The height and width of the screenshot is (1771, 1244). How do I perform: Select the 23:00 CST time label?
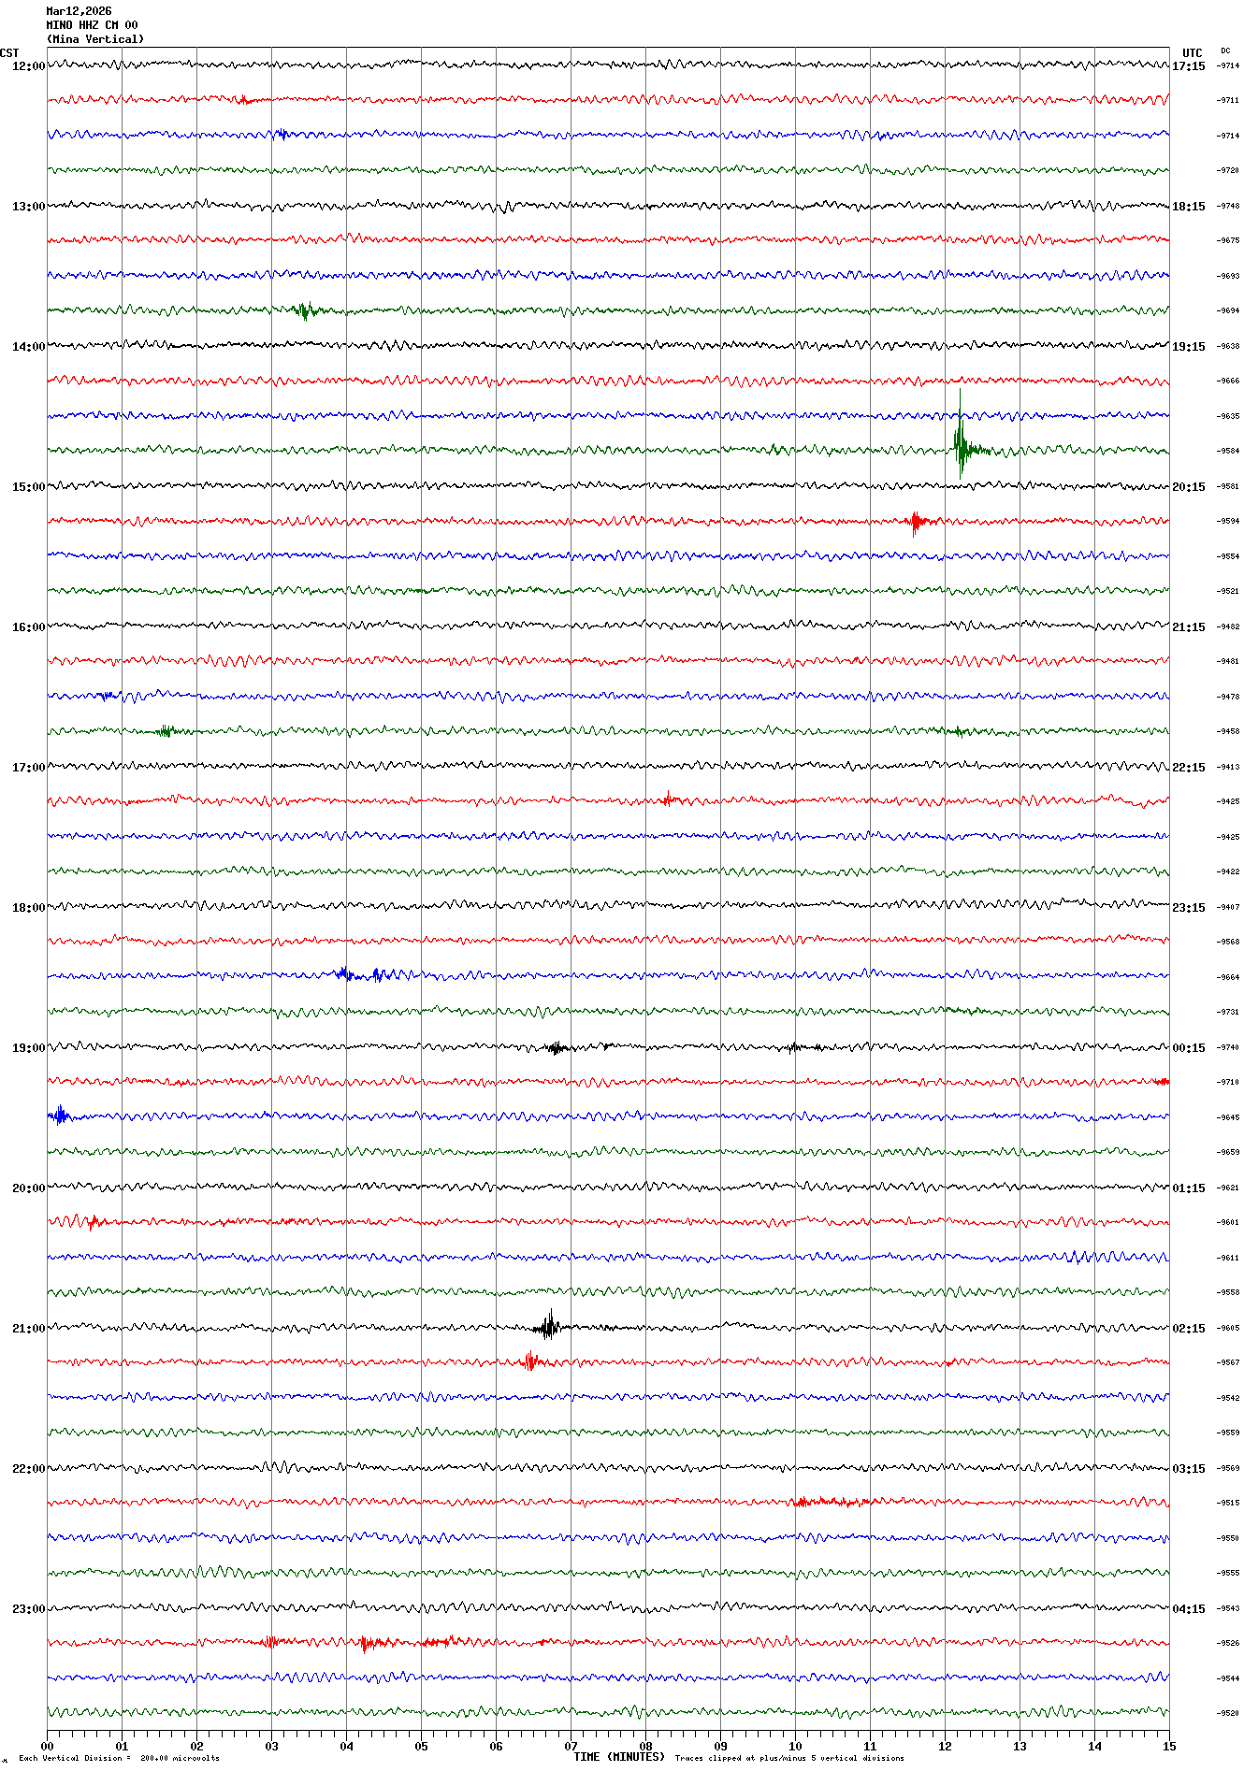28,1609
